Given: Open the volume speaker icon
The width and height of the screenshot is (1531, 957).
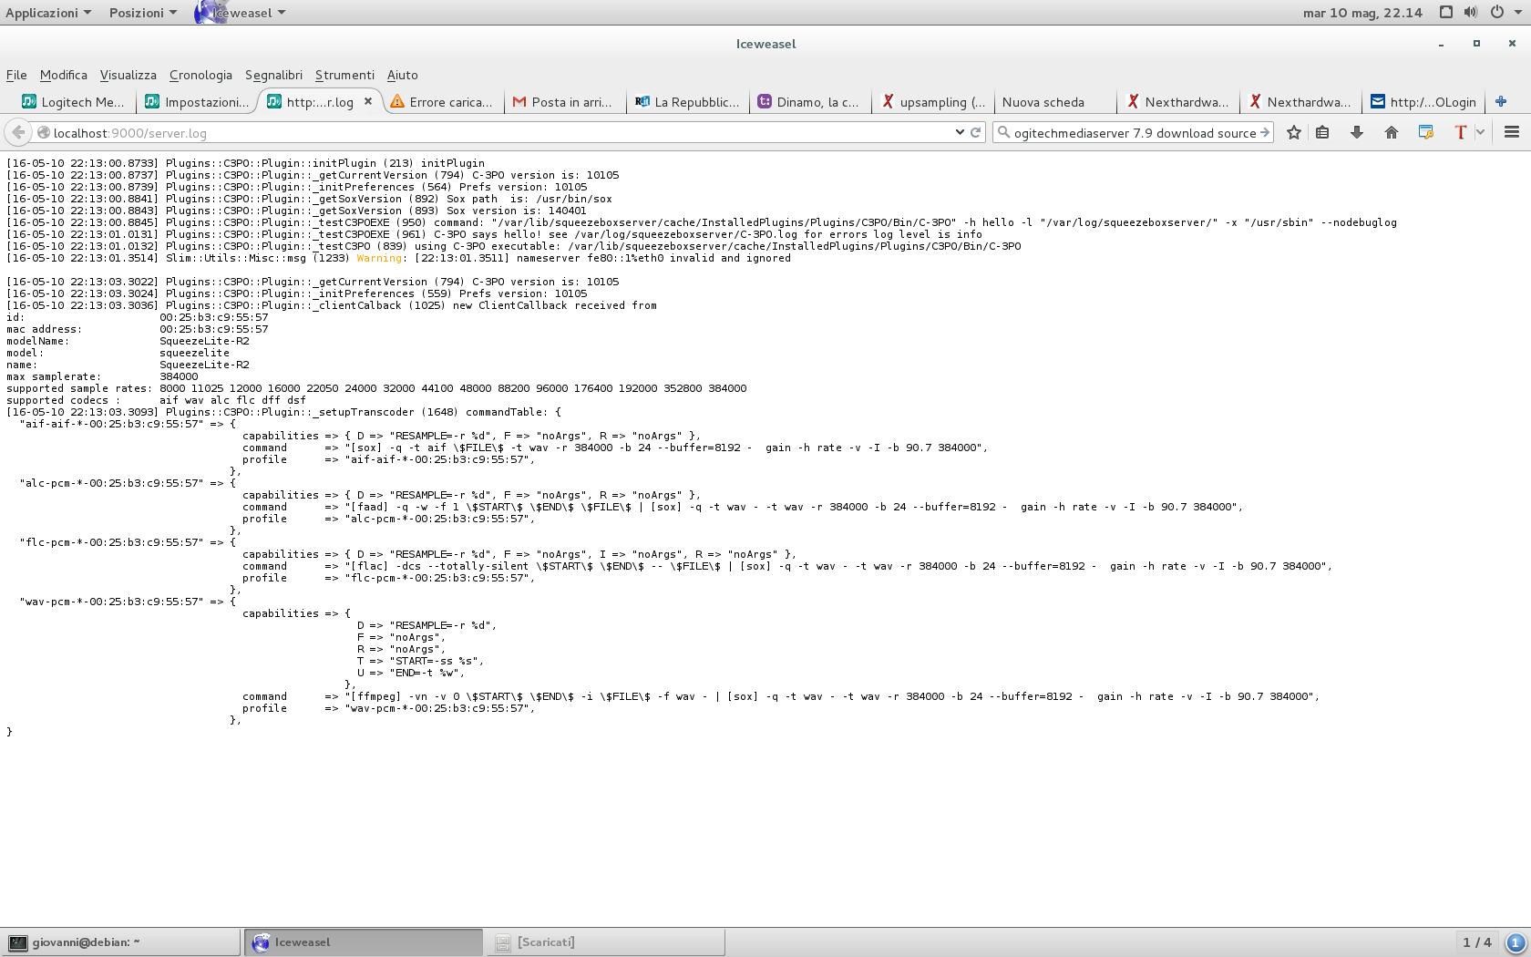Looking at the screenshot, I should (x=1470, y=12).
